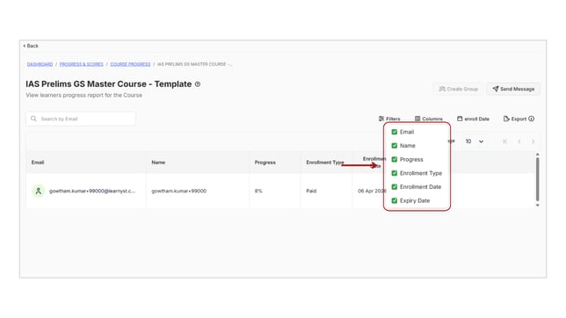Click the scrollbar down arrow

[x=538, y=205]
